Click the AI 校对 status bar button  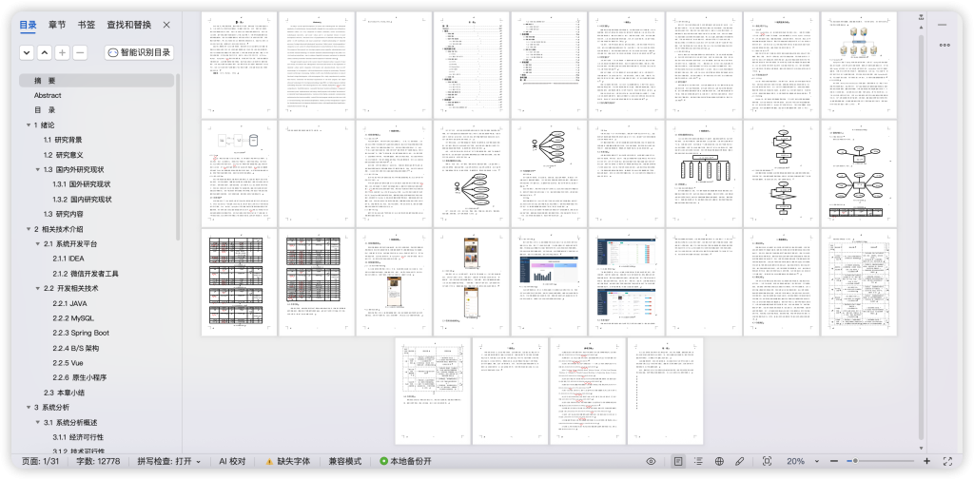point(232,461)
